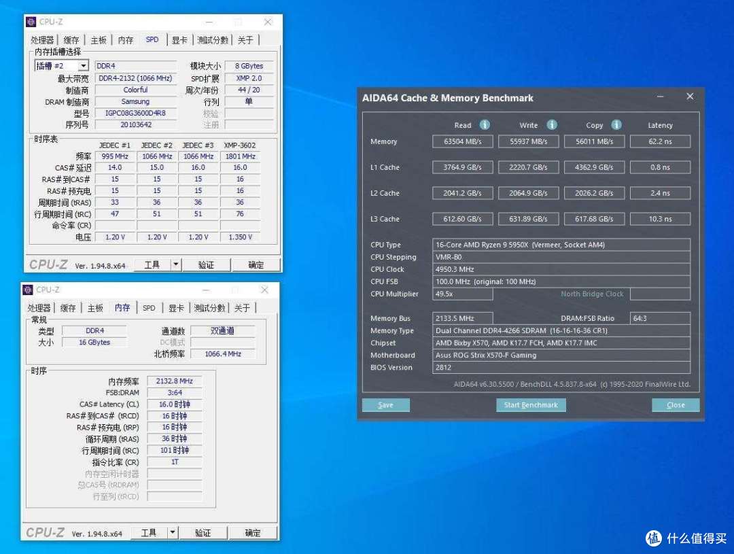Click CPU-Z app icon in SPD window title bar
Image resolution: width=734 pixels, height=554 pixels.
[31, 22]
